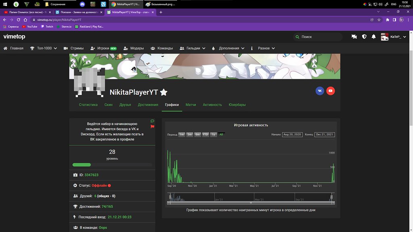The height and width of the screenshot is (232, 413).
Task: Open the chat messages icon in header
Action: pyautogui.click(x=354, y=37)
